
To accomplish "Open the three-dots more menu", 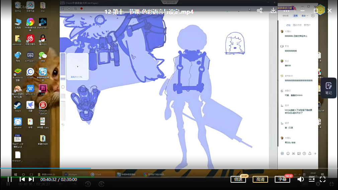I will point(286,11).
